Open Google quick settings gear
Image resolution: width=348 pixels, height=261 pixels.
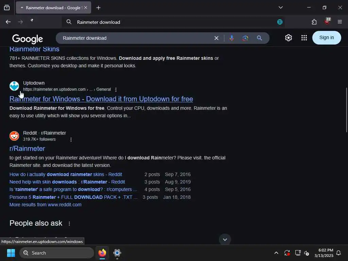tap(288, 38)
